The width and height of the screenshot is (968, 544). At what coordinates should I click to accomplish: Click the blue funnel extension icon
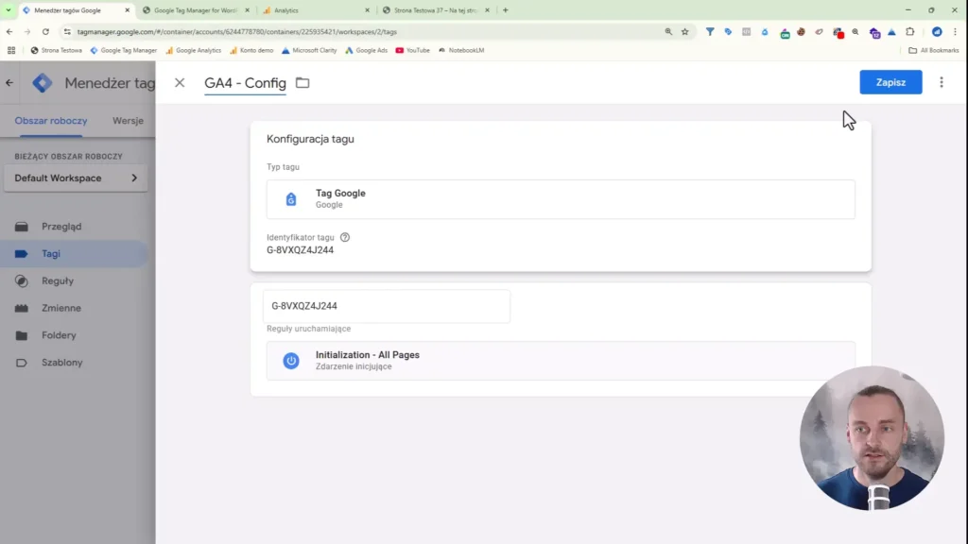pyautogui.click(x=710, y=31)
